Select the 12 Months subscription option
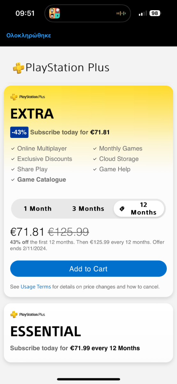Viewport: 177px width, 384px height. 139,209
